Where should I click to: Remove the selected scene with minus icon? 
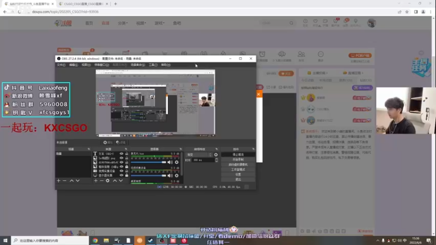click(64, 181)
